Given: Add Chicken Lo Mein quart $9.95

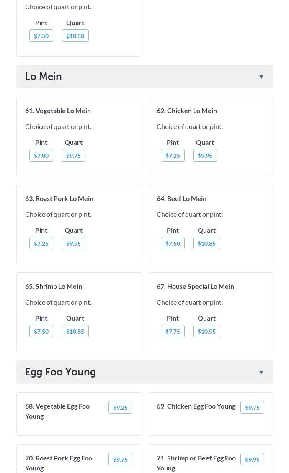Looking at the screenshot, I should [x=205, y=155].
